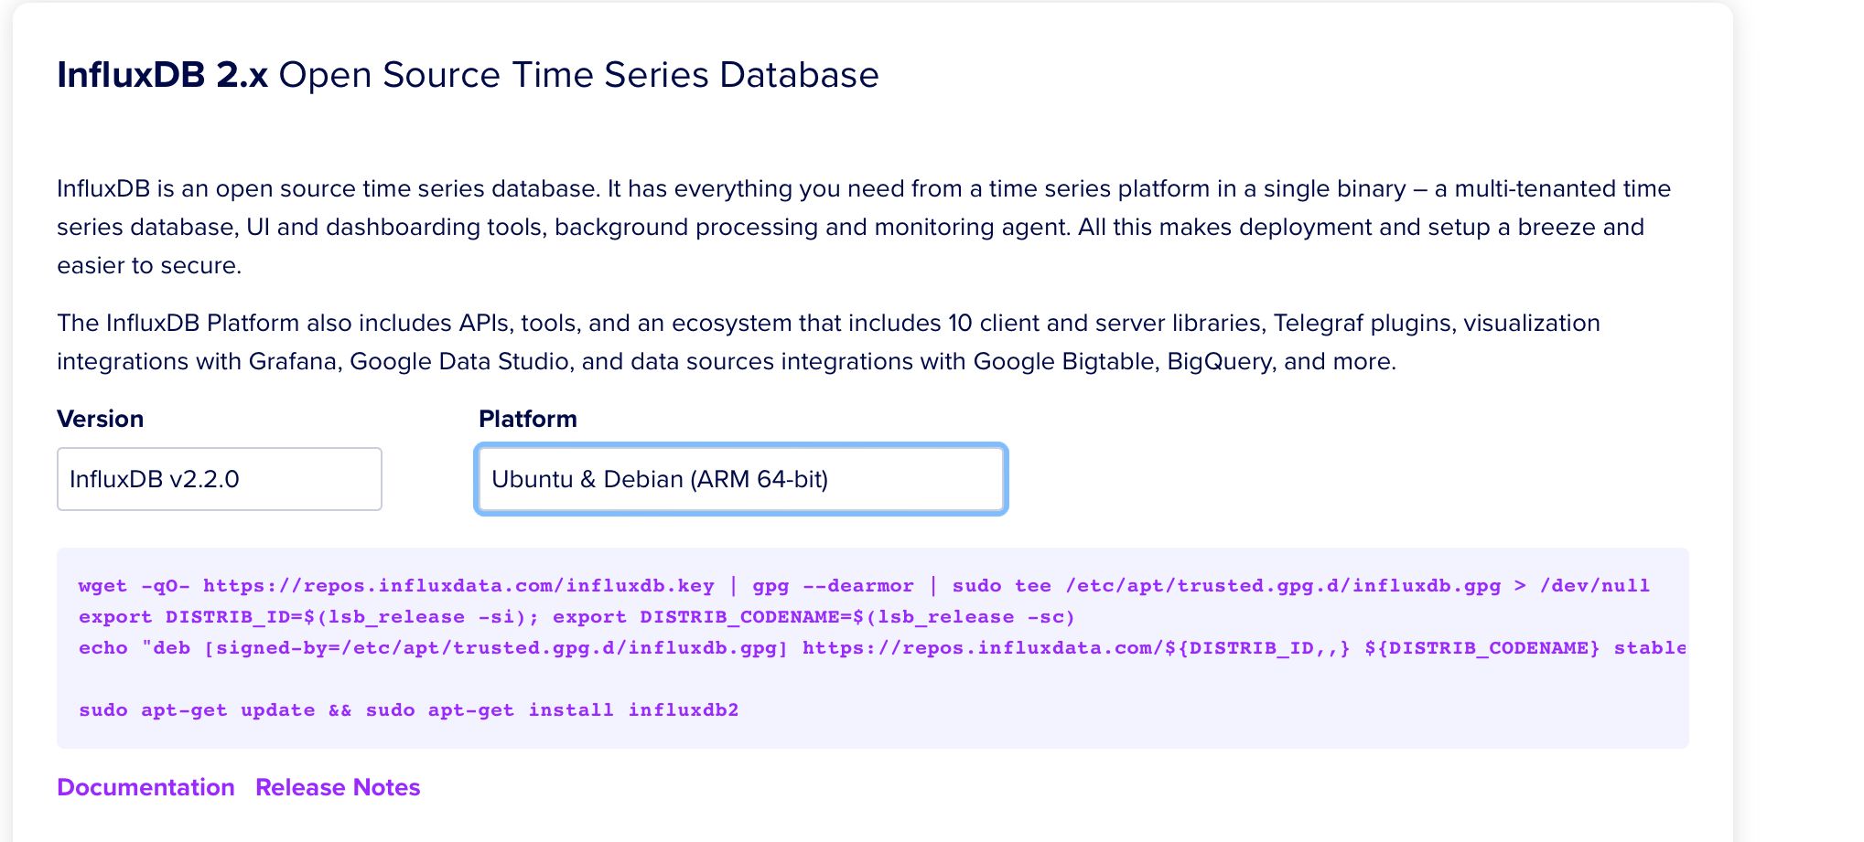Expand the Platform dropdown for Ubuntu & Debian
This screenshot has height=842, width=1864.
pos(740,479)
